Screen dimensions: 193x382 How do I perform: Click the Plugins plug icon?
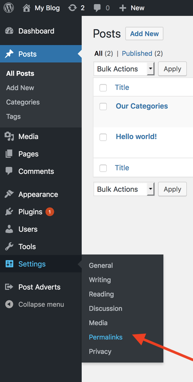click(9, 212)
